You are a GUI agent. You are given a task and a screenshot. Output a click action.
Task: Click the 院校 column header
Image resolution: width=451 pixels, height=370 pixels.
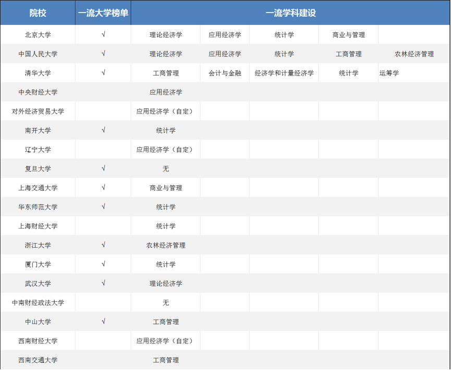[x=38, y=13]
